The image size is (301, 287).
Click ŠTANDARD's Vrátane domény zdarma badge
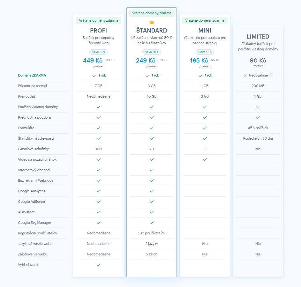pyautogui.click(x=152, y=13)
